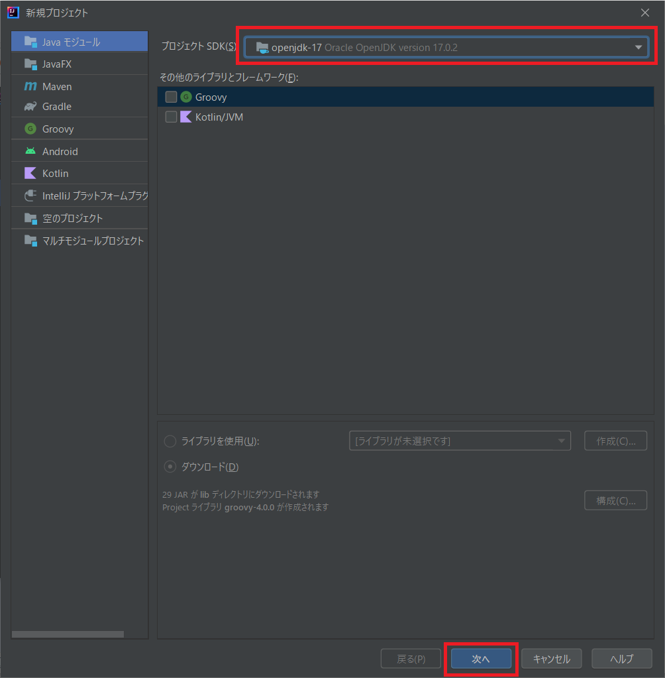
Task: Click IntelliJ プラットフォームプラグ label
Action: point(95,196)
